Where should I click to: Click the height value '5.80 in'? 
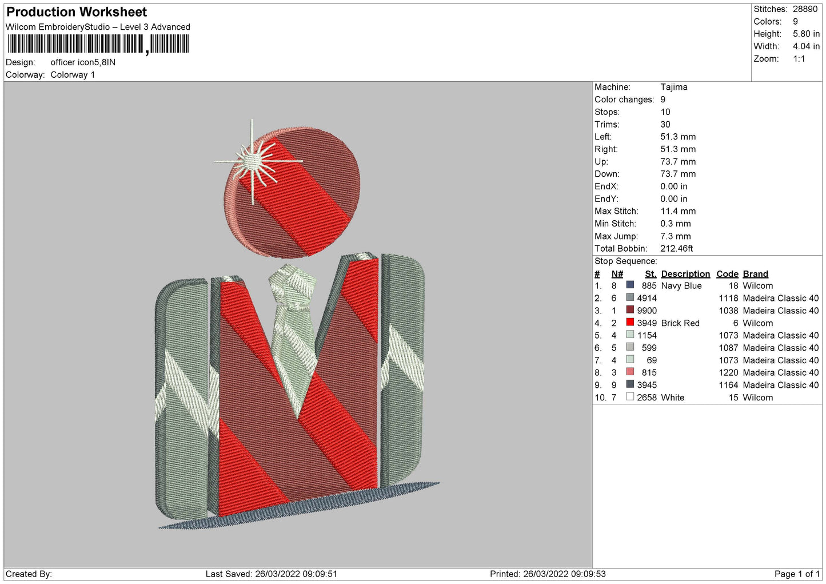tap(806, 34)
